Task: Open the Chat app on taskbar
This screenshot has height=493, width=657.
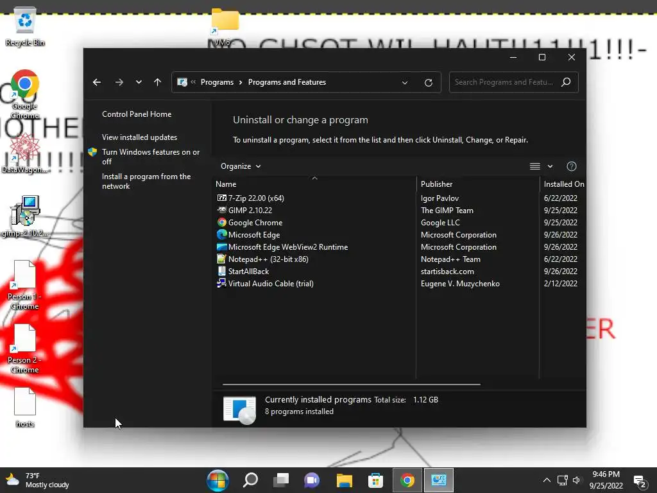Action: 312,480
